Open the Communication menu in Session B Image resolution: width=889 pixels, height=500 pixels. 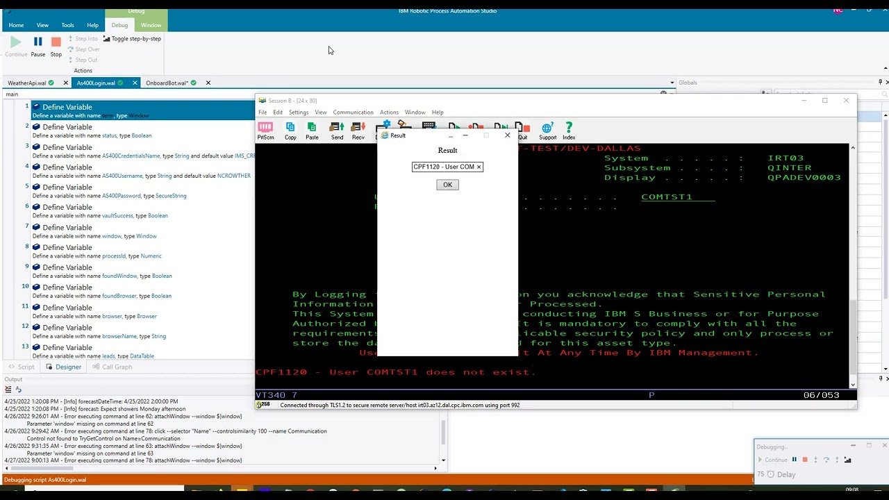pos(353,112)
